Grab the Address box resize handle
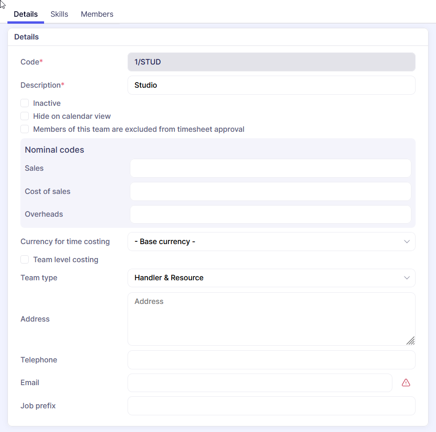Screen dimensions: 436x432 click(410, 341)
